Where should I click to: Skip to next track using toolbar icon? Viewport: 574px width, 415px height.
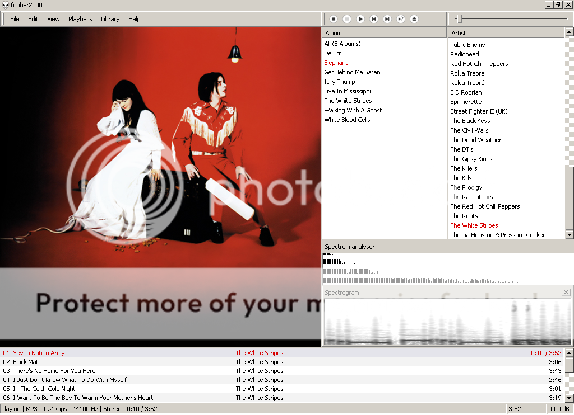387,18
